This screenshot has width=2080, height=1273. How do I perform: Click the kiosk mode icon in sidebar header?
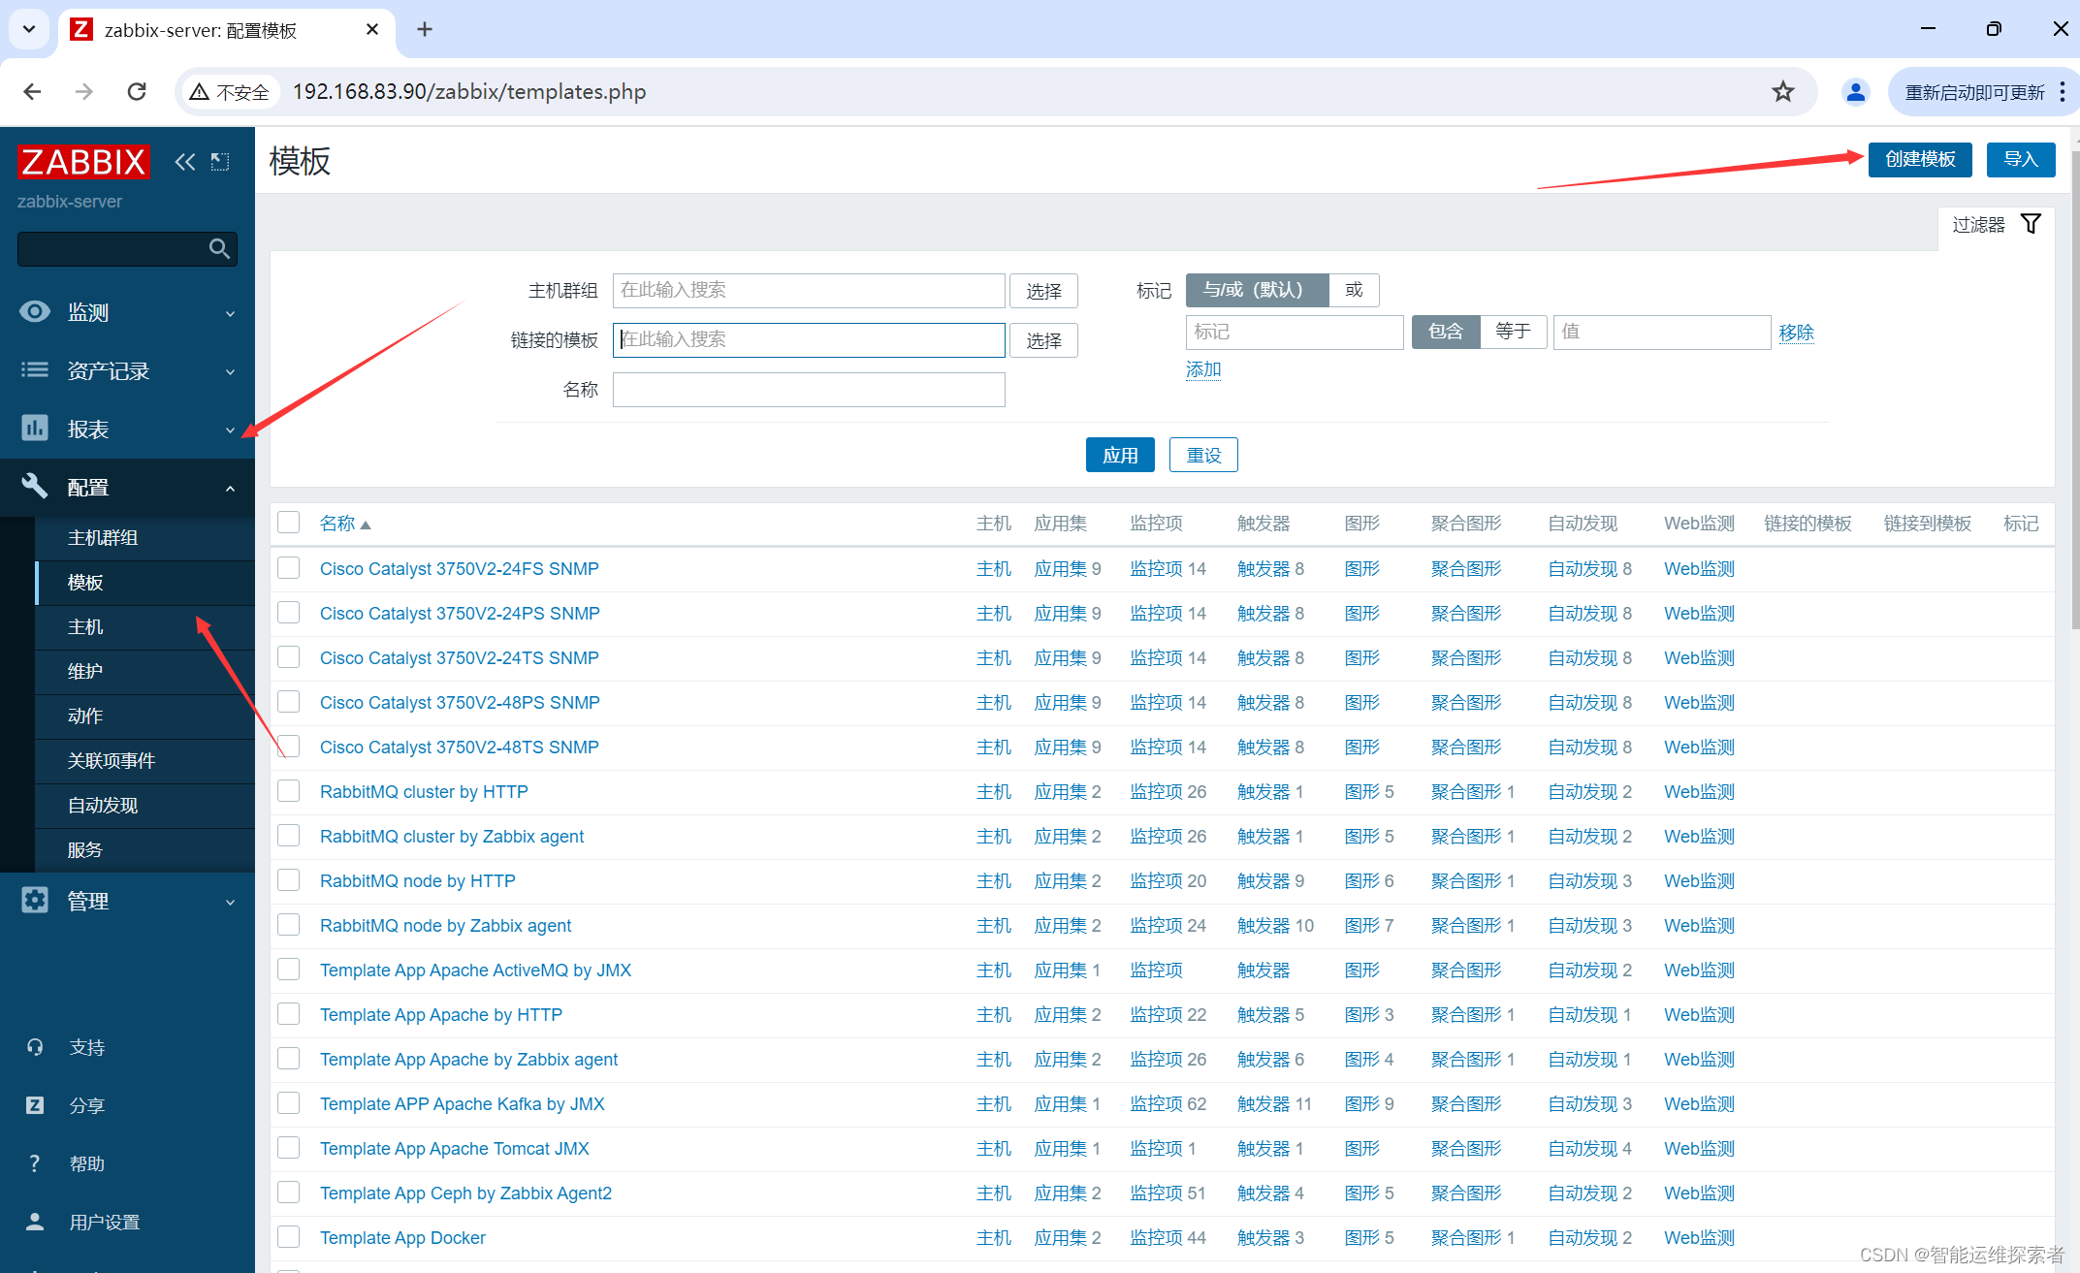pyautogui.click(x=221, y=162)
